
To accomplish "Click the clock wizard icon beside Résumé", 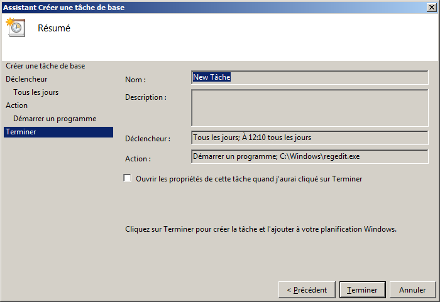I will [x=15, y=28].
